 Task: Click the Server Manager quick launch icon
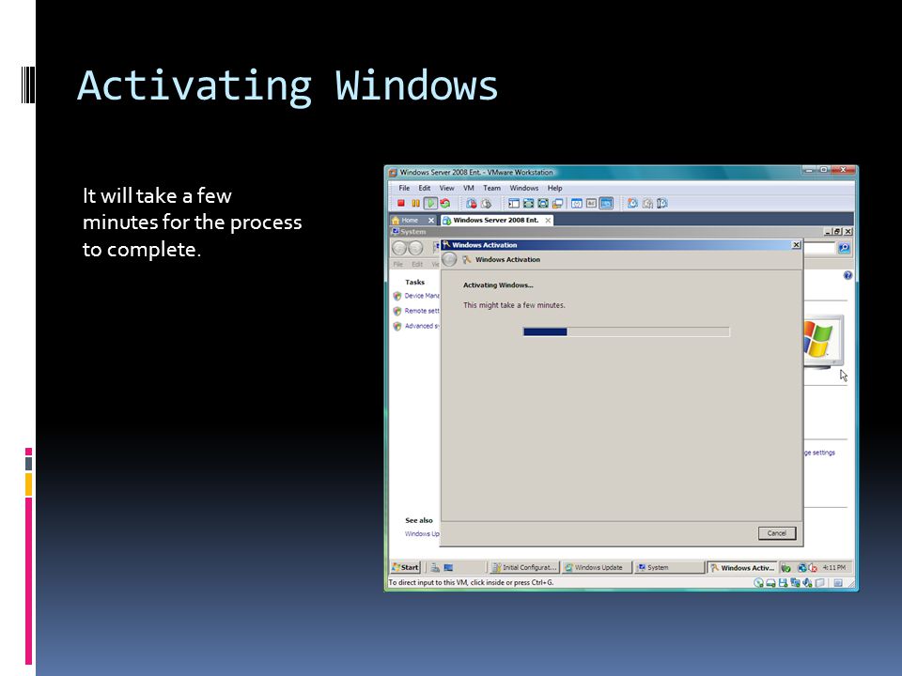[x=435, y=567]
